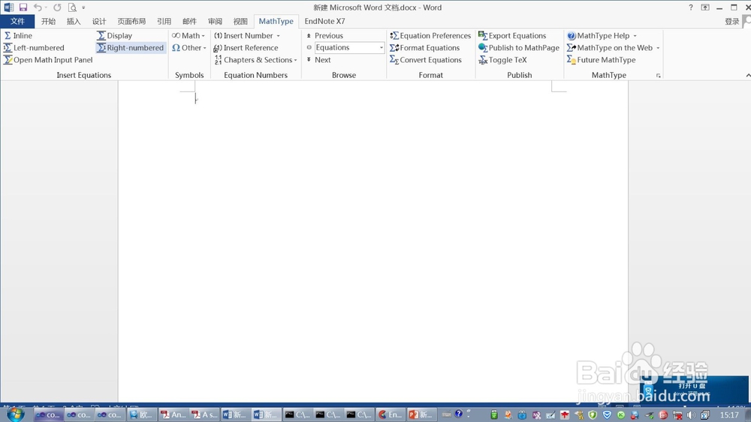The image size is (751, 422).
Task: Open the Insert Number dropdown arrow
Action: (279, 36)
